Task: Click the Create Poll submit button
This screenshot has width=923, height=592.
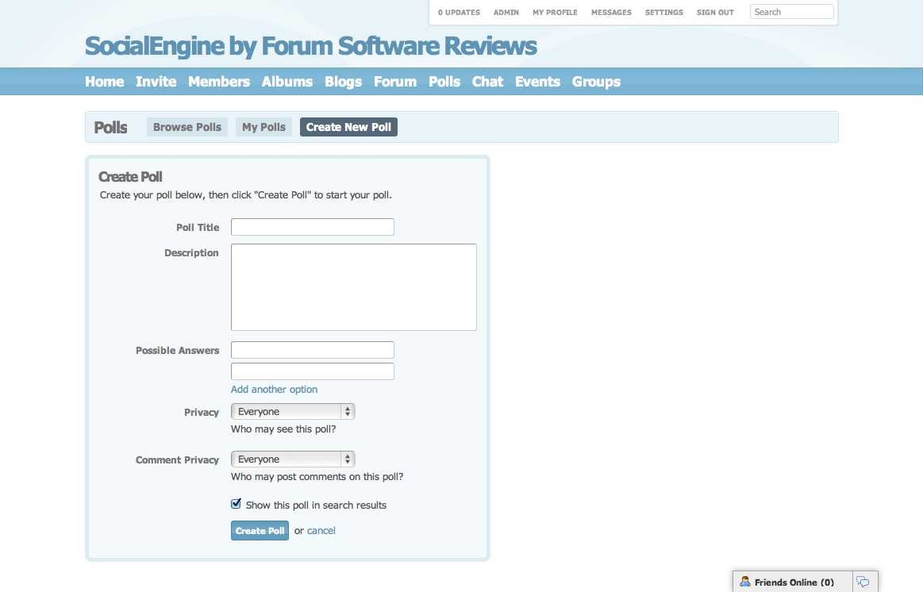Action: tap(260, 531)
